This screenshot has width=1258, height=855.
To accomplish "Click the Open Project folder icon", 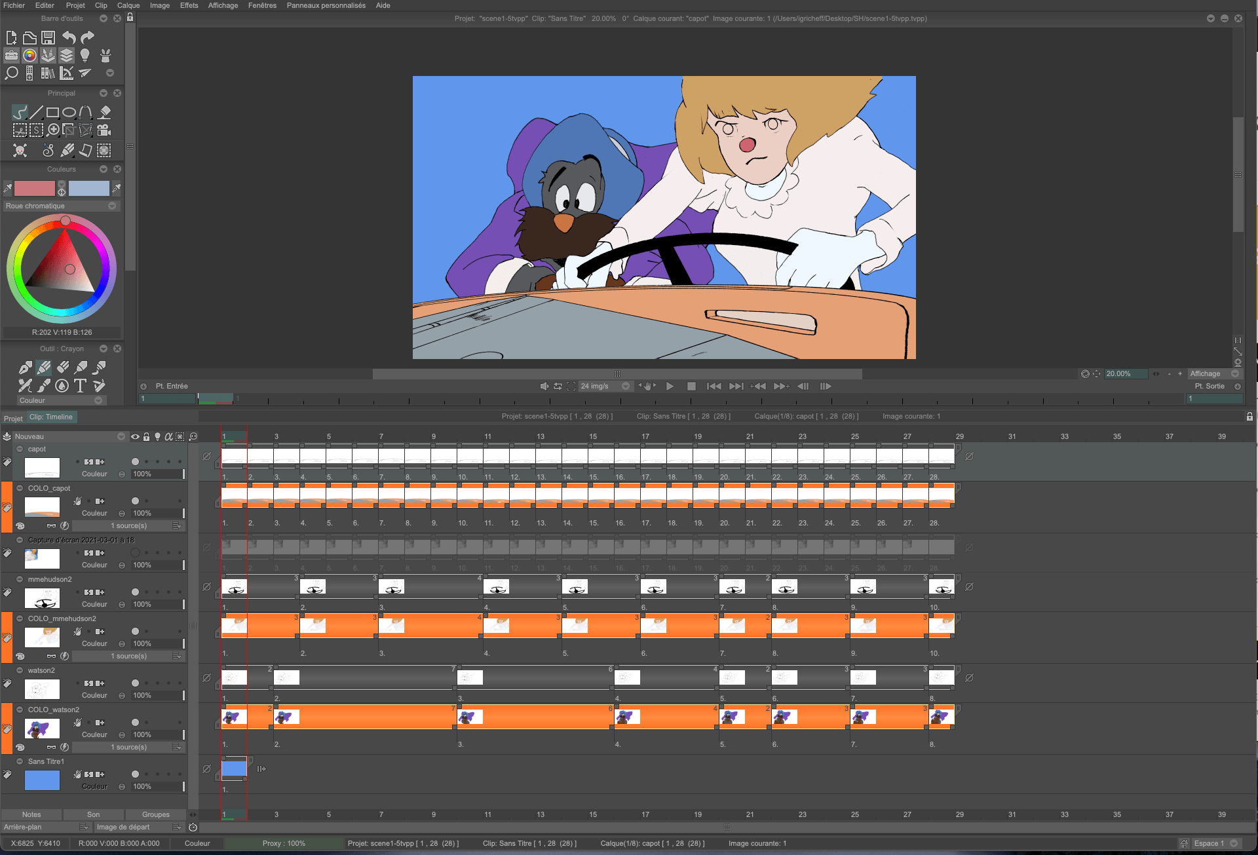I will pyautogui.click(x=29, y=37).
